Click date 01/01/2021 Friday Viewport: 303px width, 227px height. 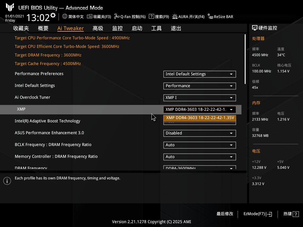[14, 18]
